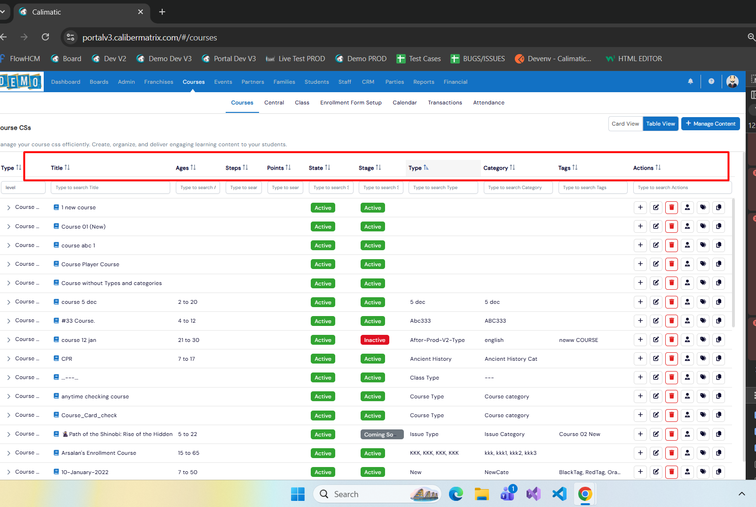Open tags for 'course 5 dec' row
The height and width of the screenshot is (507, 756).
coord(703,302)
